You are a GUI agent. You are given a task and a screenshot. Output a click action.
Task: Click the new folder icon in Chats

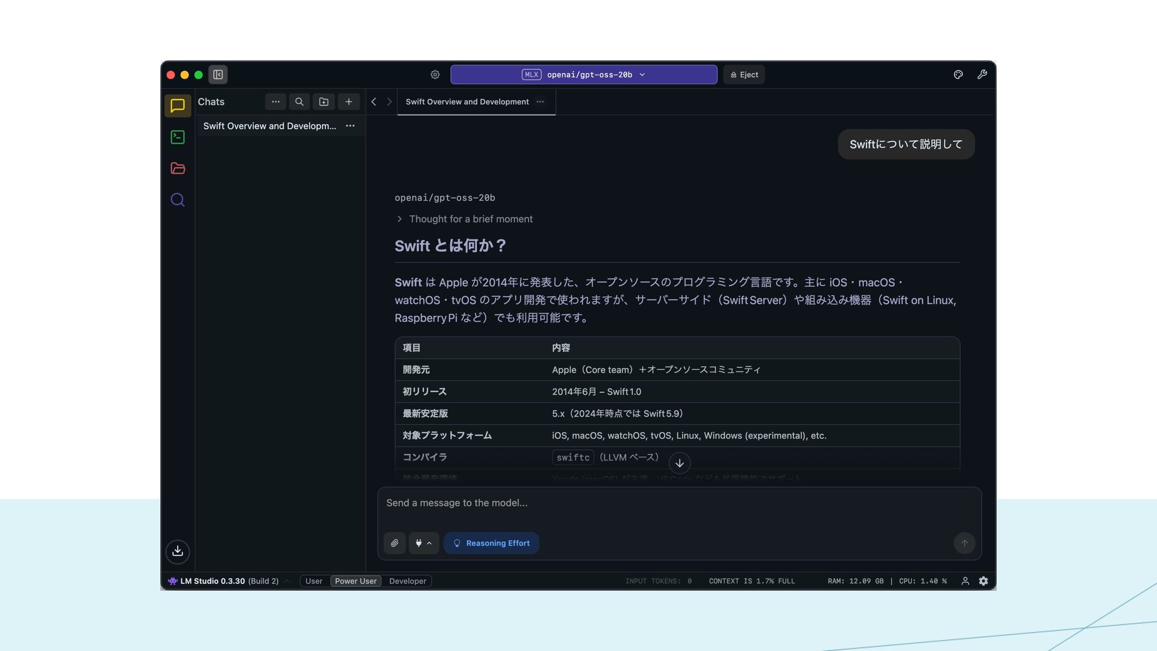tap(324, 102)
